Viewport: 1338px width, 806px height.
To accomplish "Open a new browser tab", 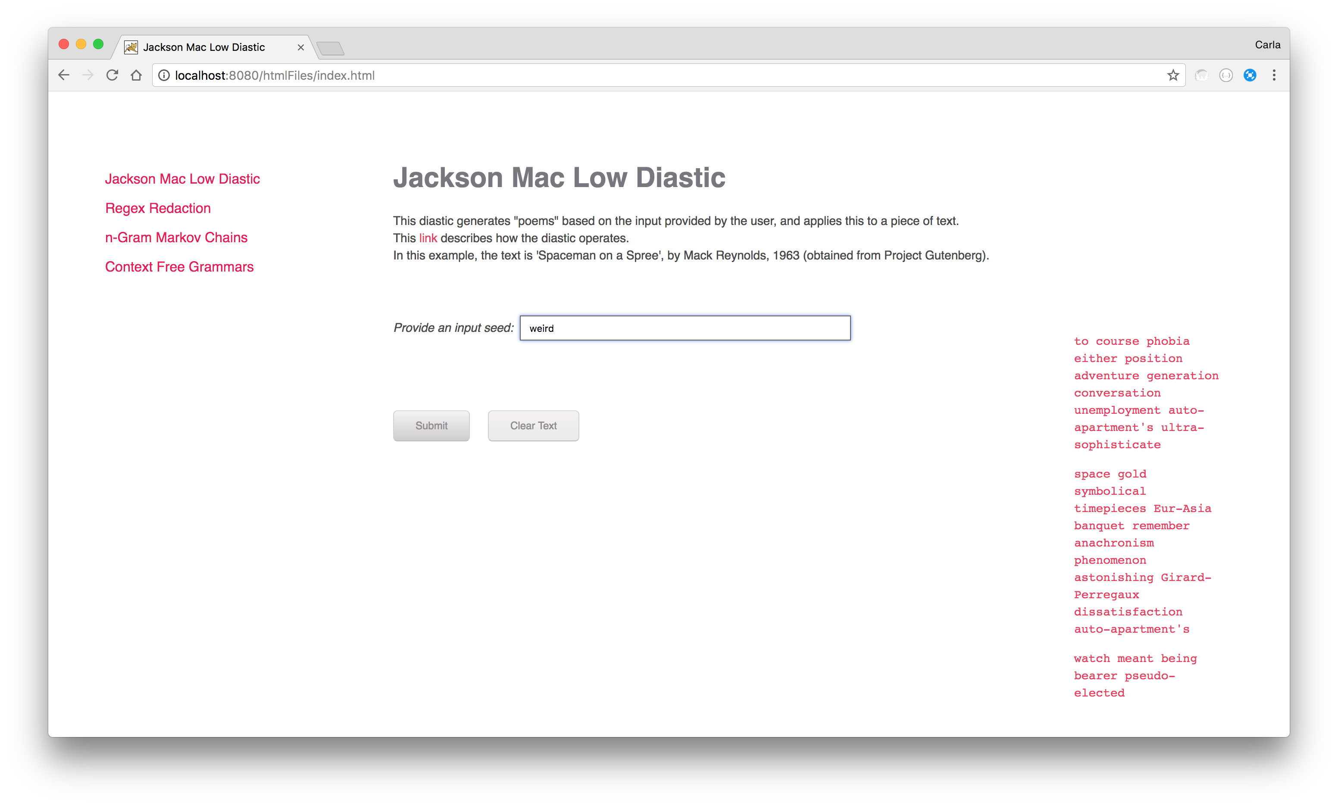I will 330,49.
